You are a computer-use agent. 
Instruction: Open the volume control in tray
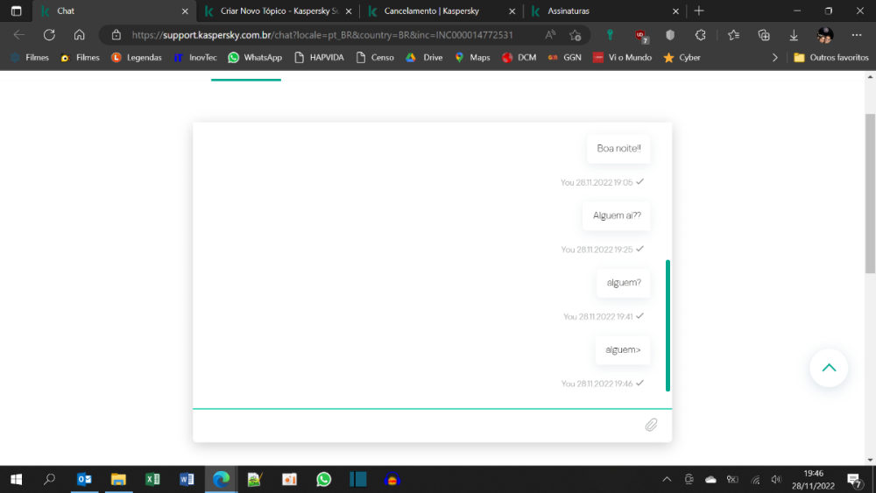pyautogui.click(x=776, y=480)
